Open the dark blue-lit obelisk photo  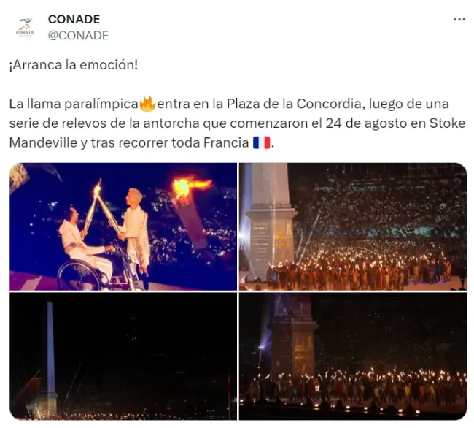pos(123,356)
